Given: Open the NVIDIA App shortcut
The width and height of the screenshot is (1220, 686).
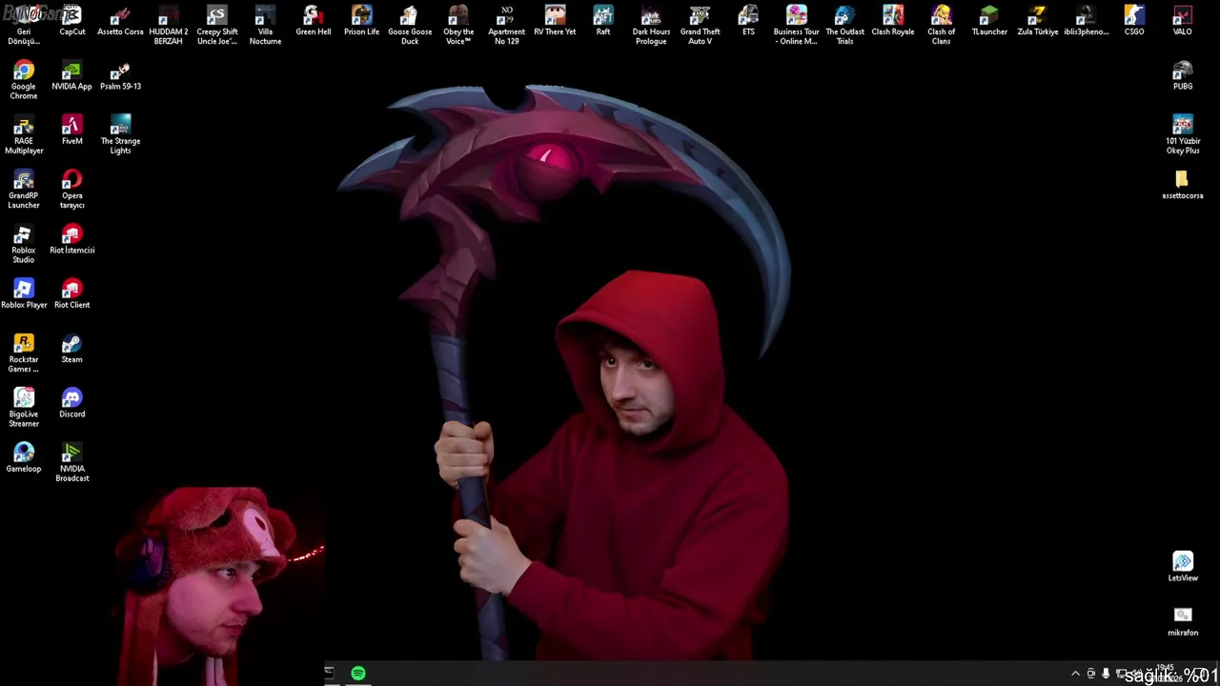Looking at the screenshot, I should point(71,77).
